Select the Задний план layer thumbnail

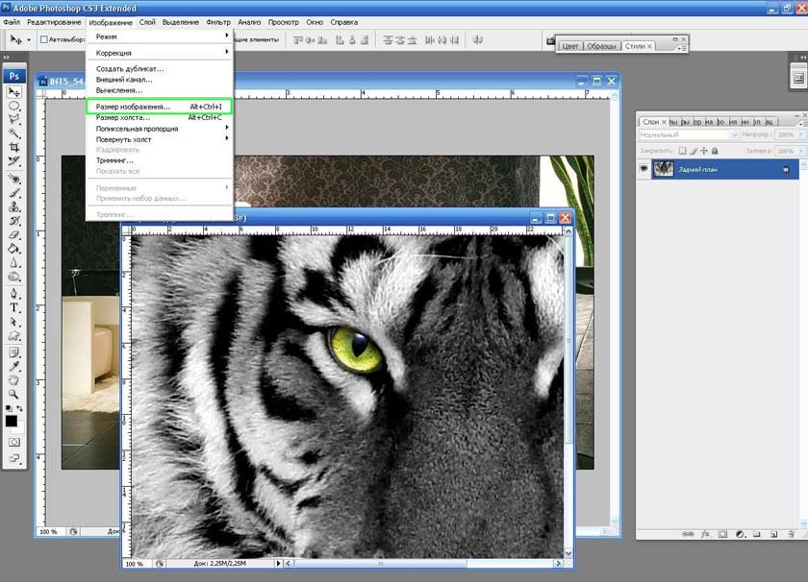point(664,168)
